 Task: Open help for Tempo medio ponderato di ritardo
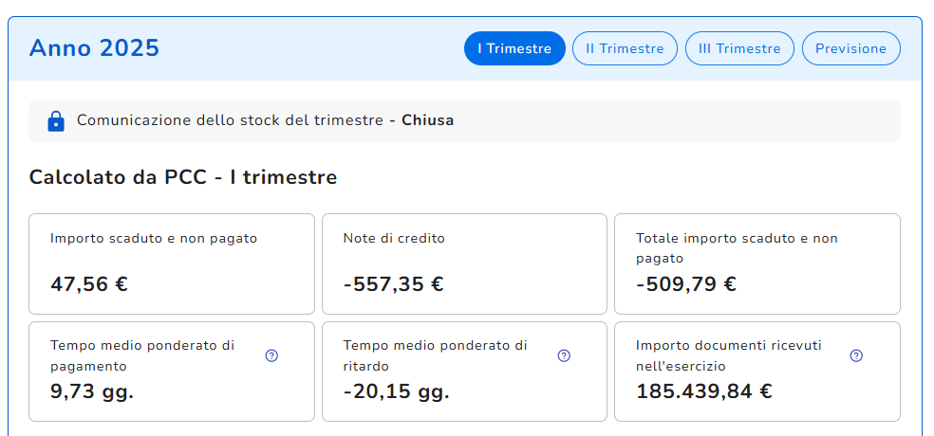(x=564, y=355)
